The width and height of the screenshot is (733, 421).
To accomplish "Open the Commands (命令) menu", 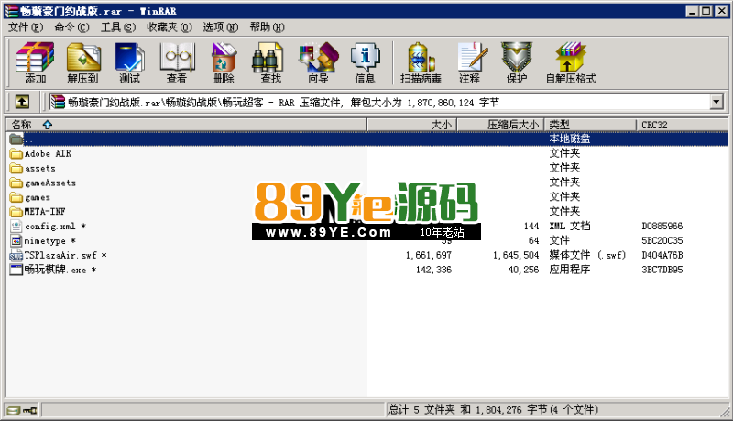I will coord(71,28).
